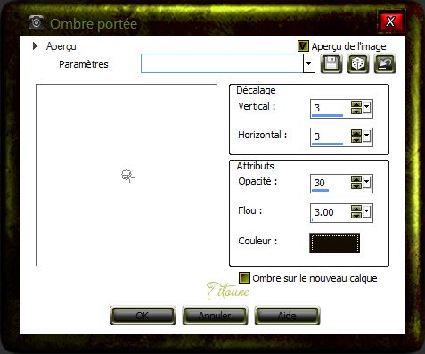Open the Horizontal value slider dropdown
This screenshot has height=354, width=425.
(367, 136)
